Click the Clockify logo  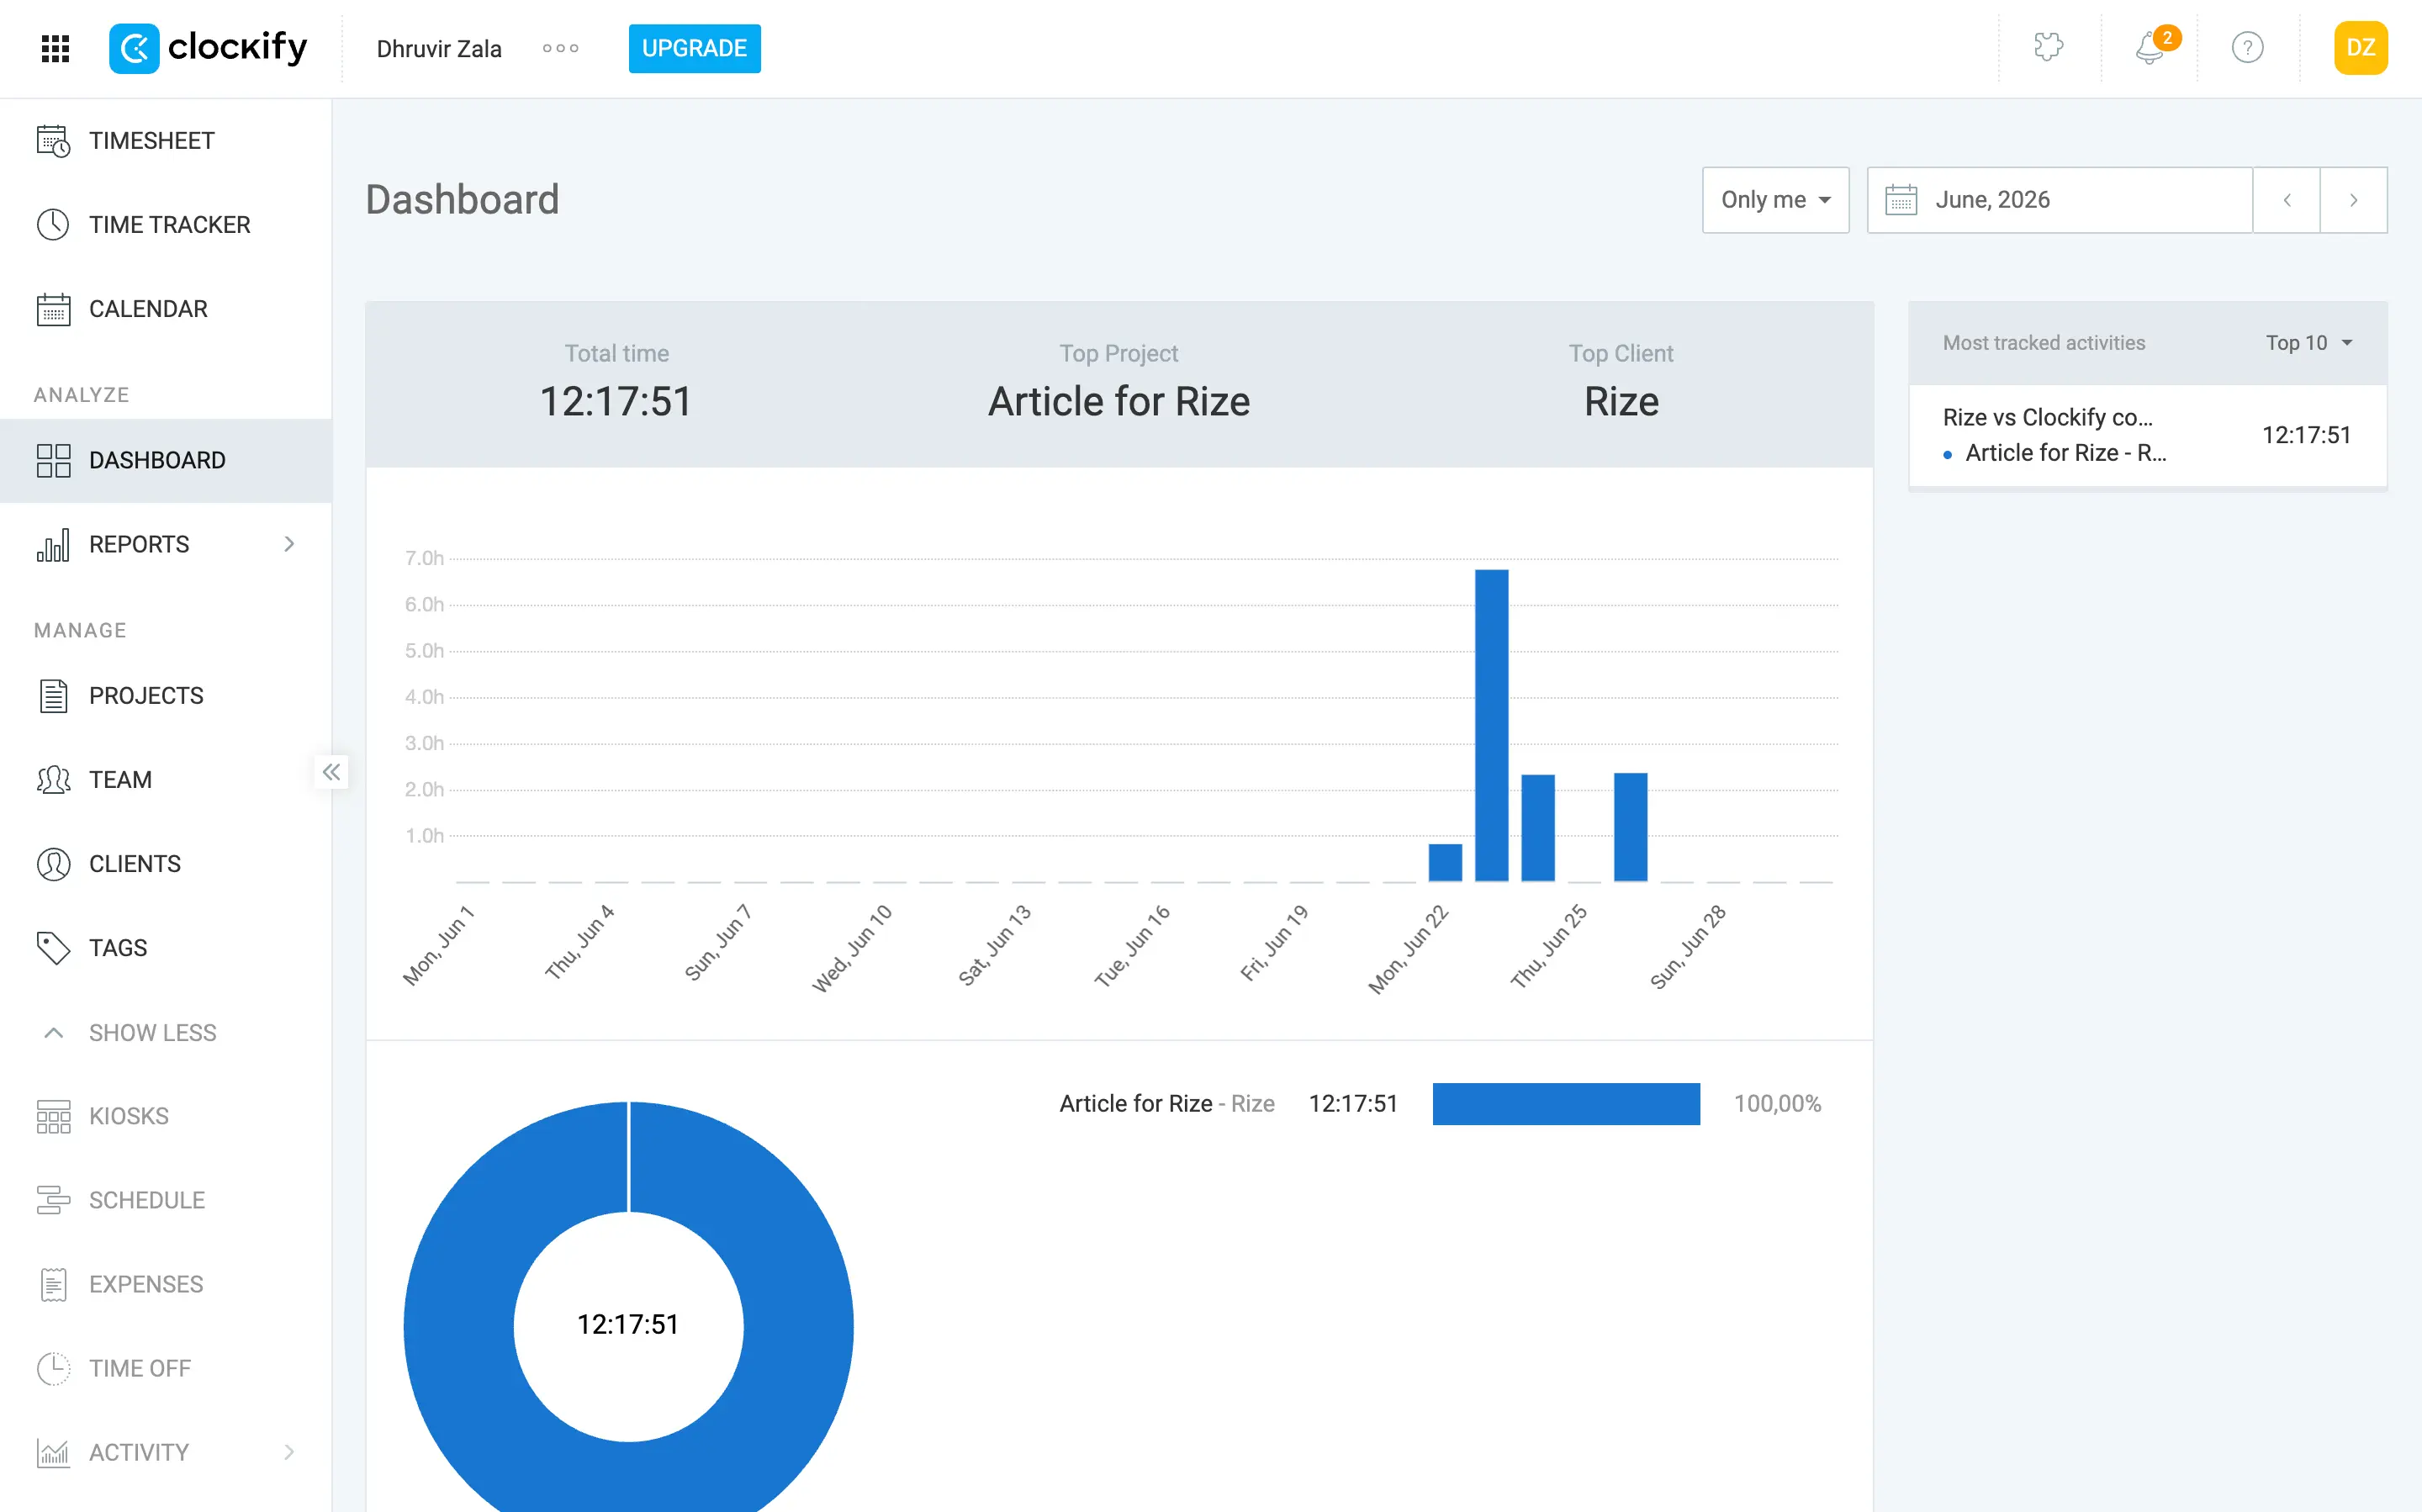(x=208, y=48)
